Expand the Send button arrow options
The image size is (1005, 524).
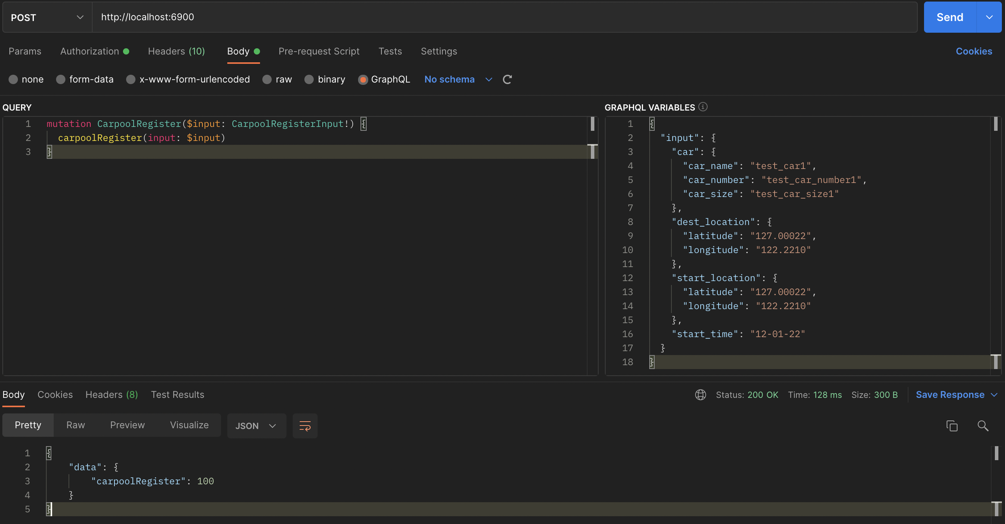(x=989, y=18)
